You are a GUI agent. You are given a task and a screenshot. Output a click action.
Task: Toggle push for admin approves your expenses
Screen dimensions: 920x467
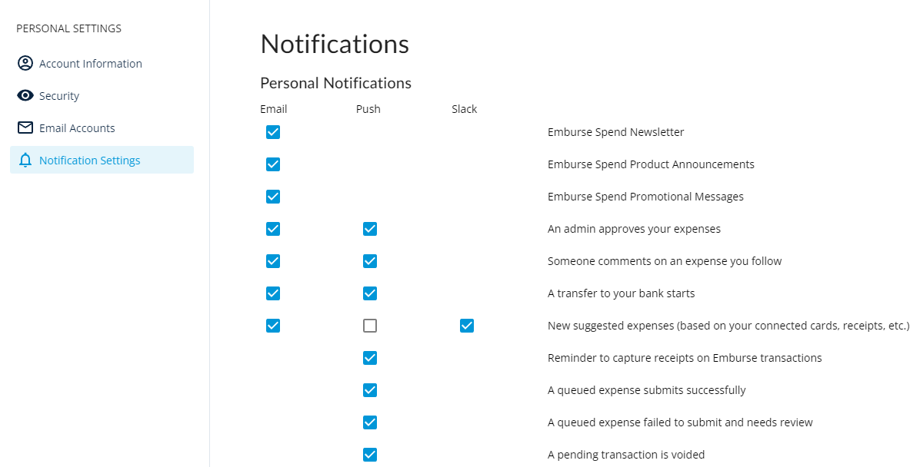point(370,229)
